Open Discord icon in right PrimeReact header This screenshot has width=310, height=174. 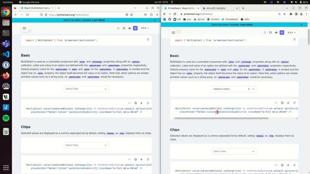tap(276, 32)
